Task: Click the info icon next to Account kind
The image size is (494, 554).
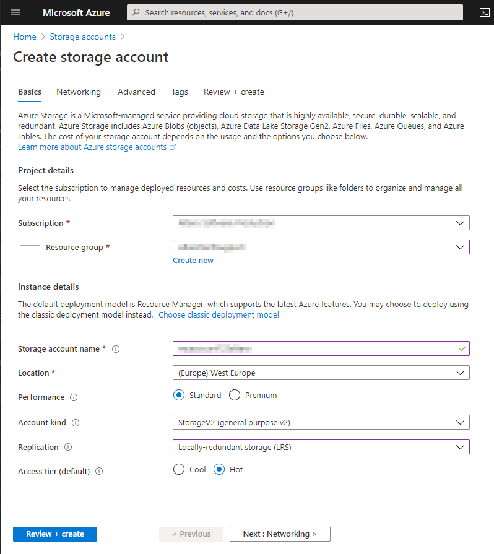Action: click(76, 423)
